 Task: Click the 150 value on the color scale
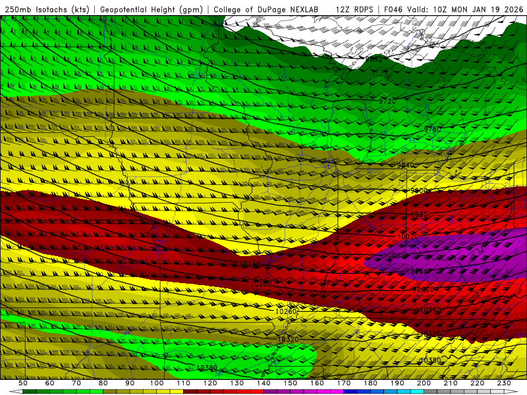[x=291, y=383]
